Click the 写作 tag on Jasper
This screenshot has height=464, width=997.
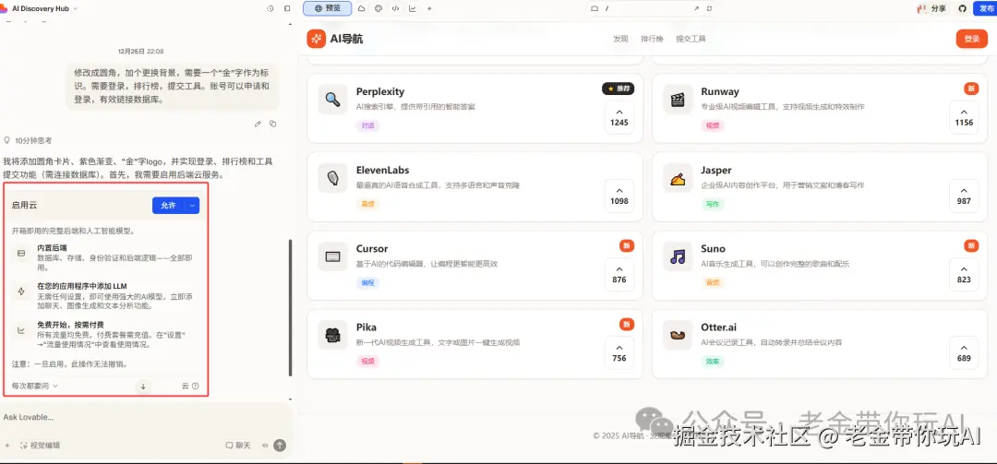713,205
